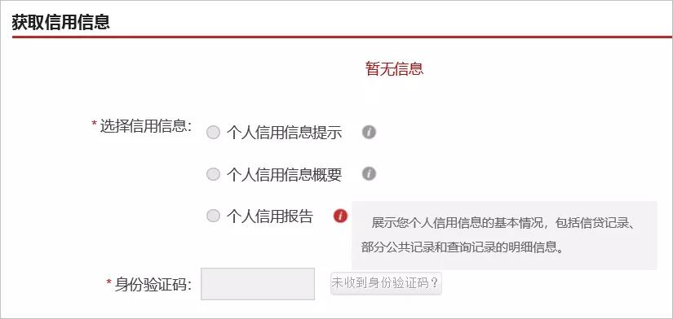Click the 个人信用信息提示 label text
Screen dimensions: 673x319
click(x=285, y=133)
